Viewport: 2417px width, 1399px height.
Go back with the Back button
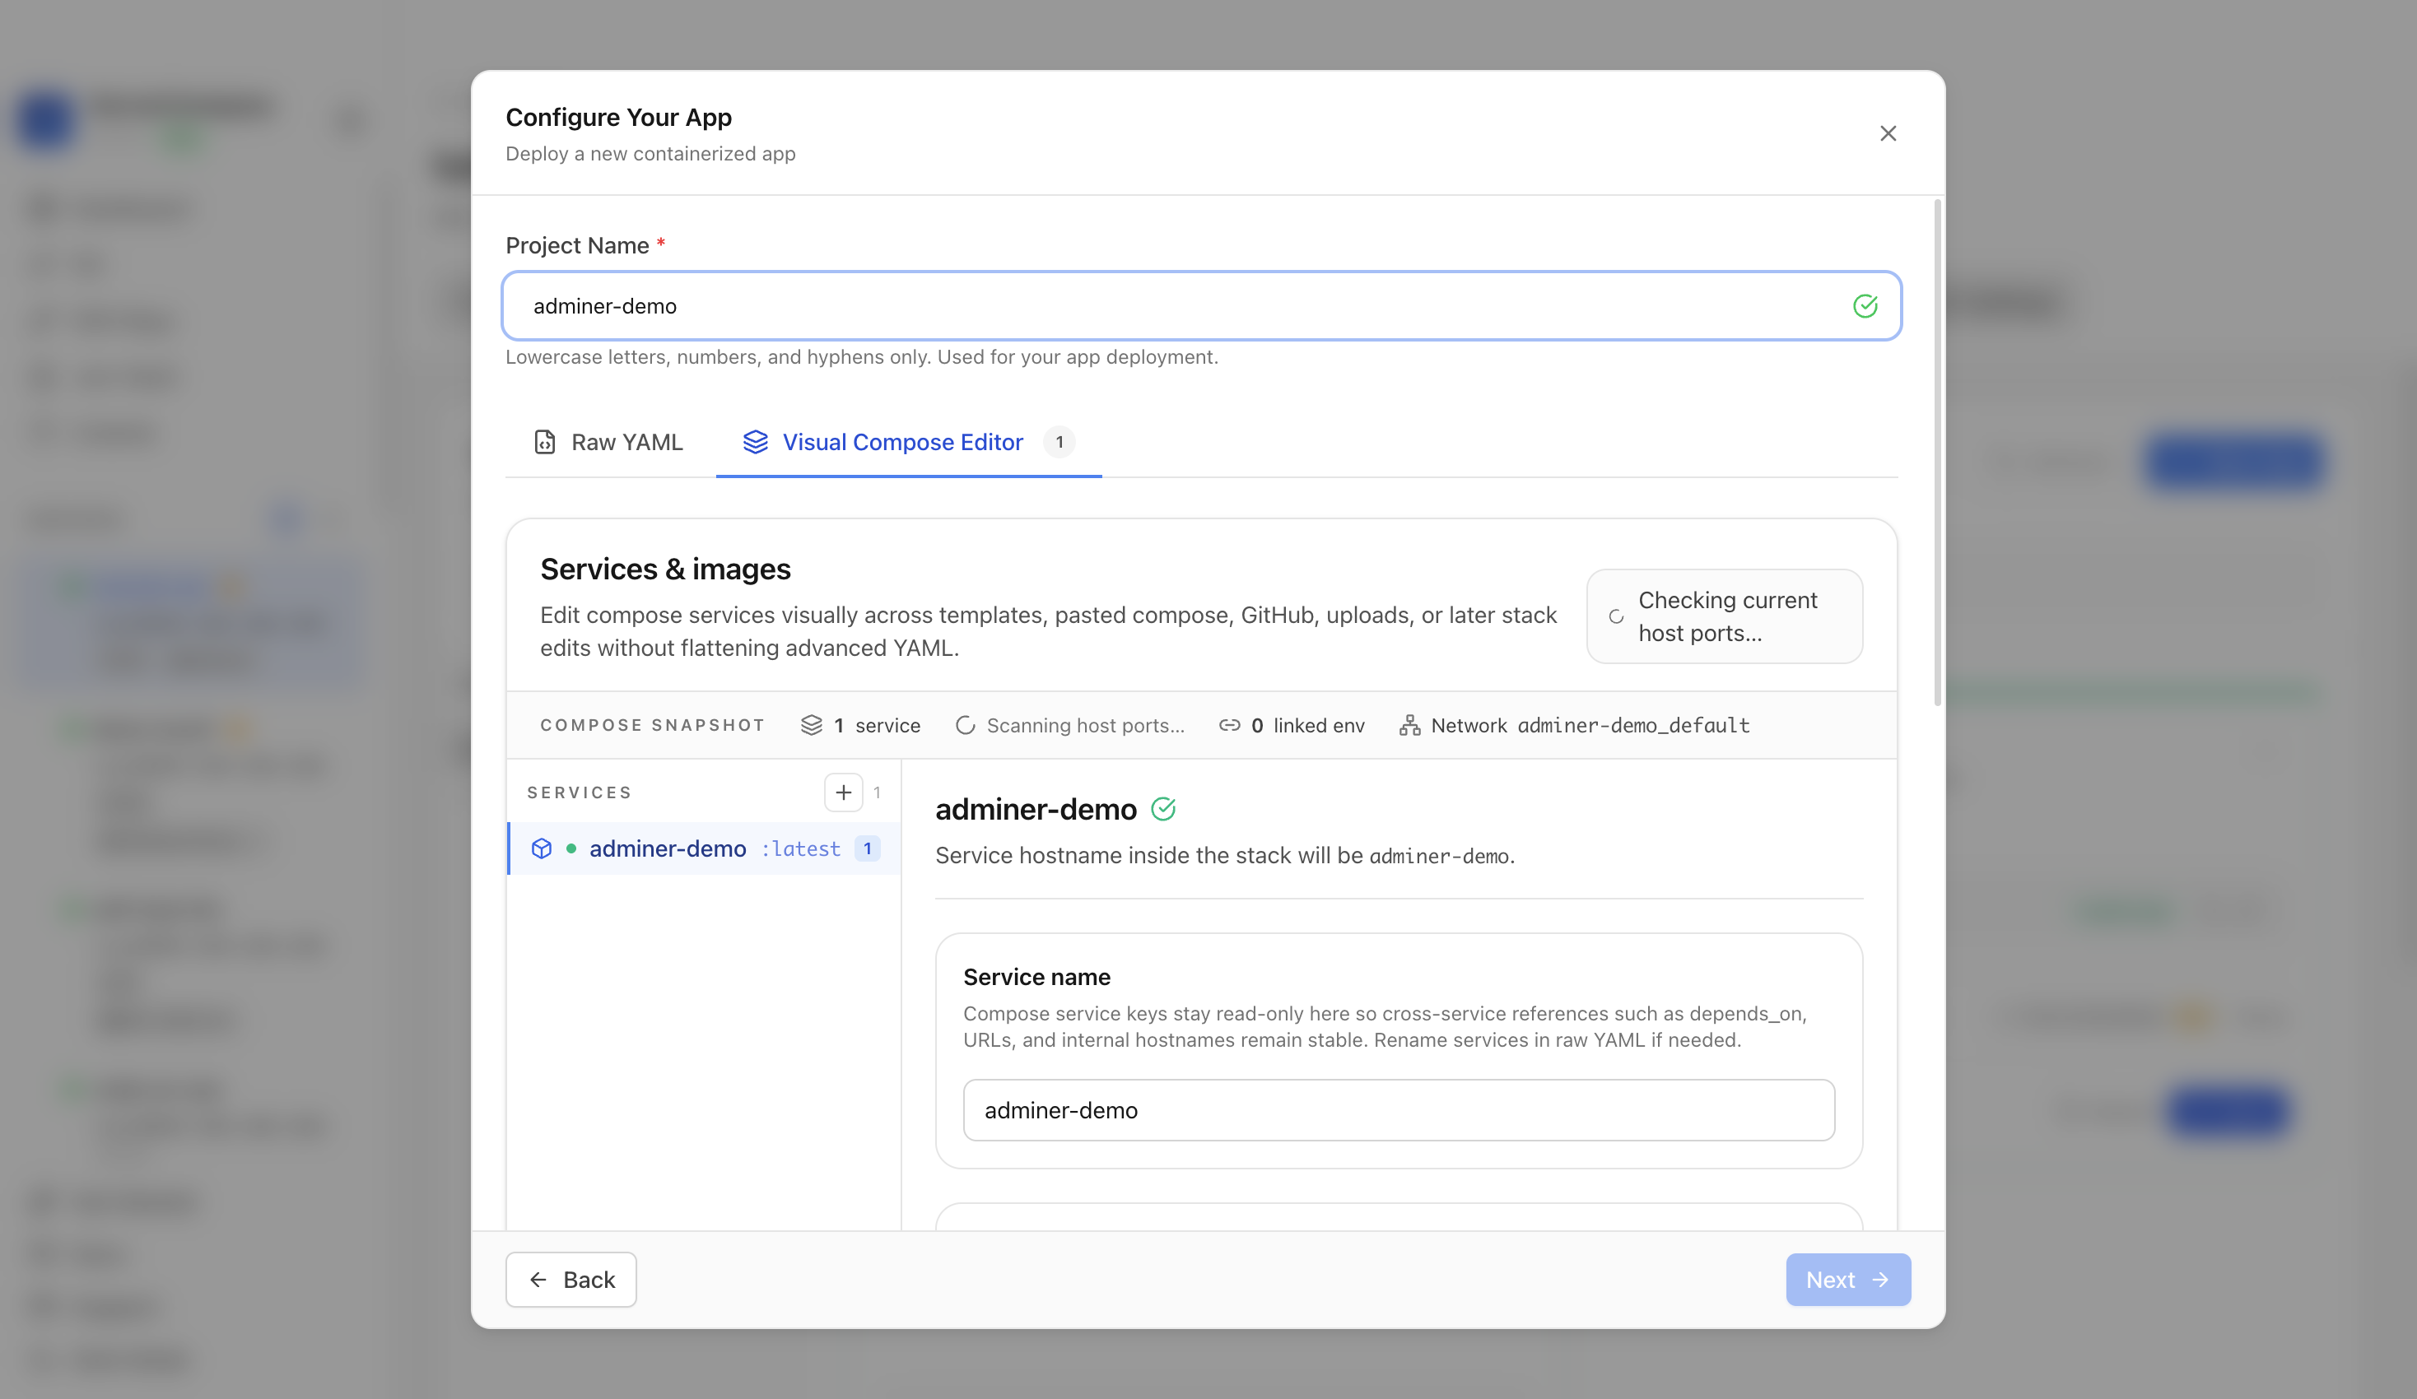tap(570, 1279)
